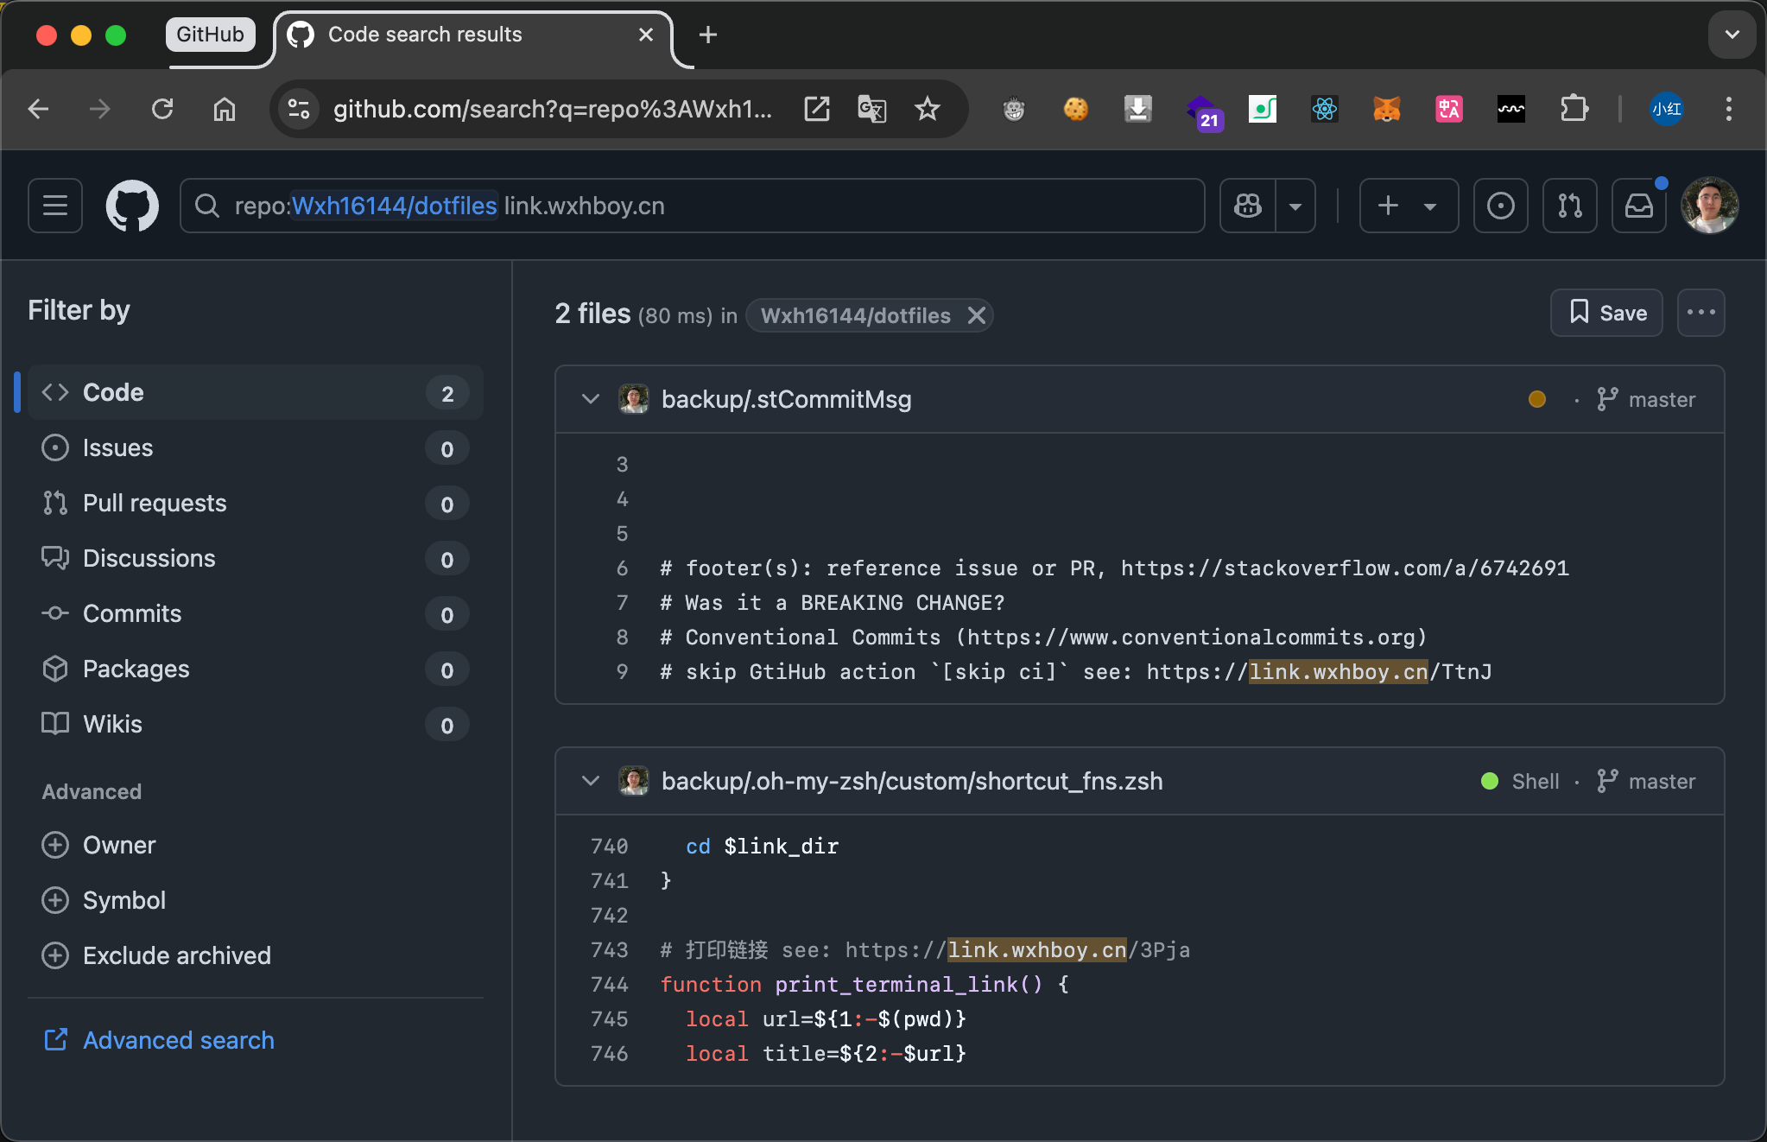
Task: Click Advanced search link
Action: (179, 1039)
